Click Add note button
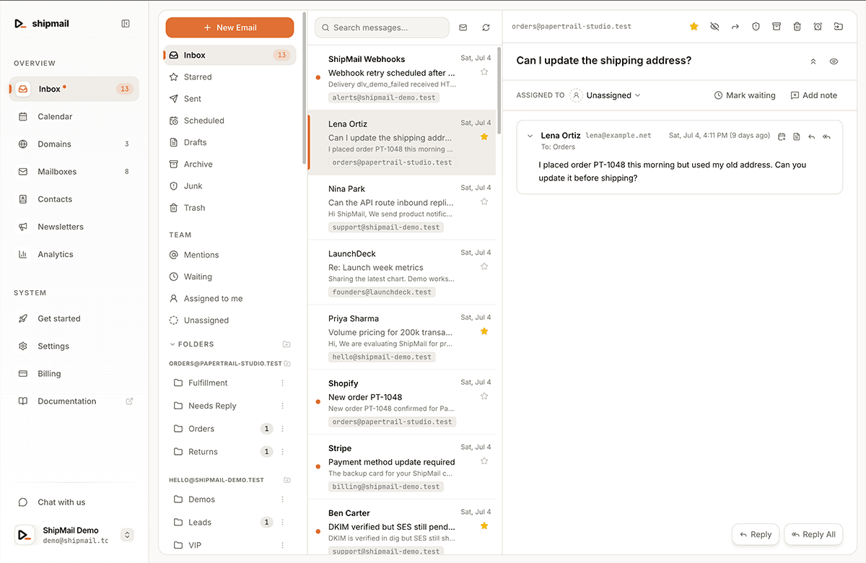 [814, 95]
